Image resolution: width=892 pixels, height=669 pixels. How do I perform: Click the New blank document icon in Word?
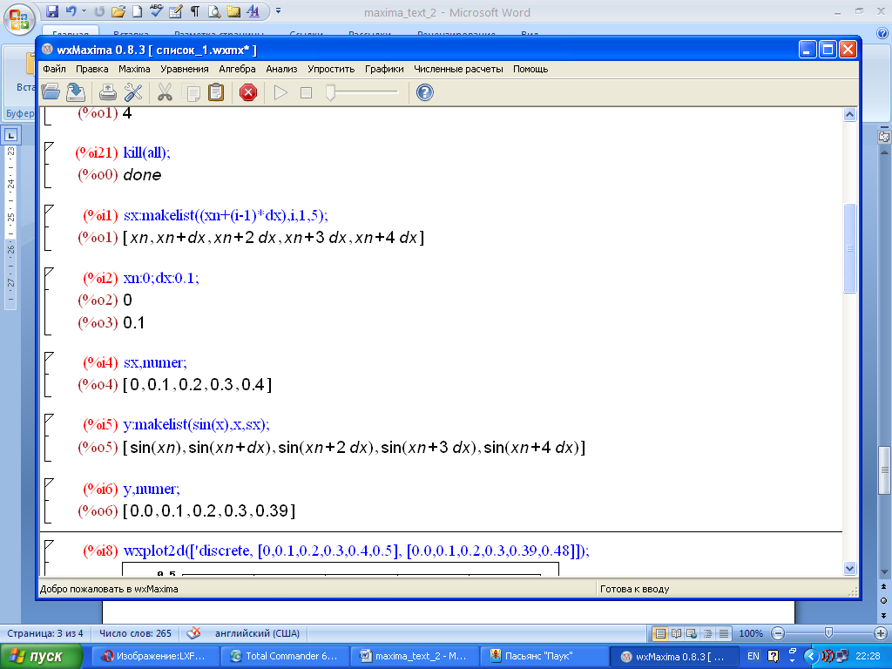[x=137, y=10]
